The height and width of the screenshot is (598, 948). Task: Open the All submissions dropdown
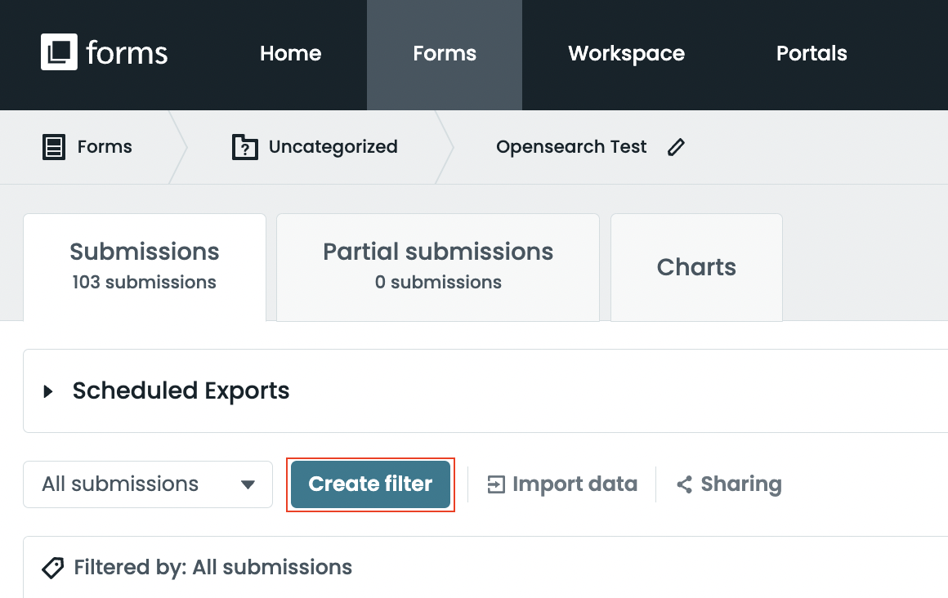coord(147,484)
